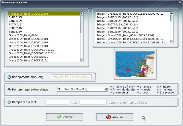Select 'Triage - PICT0015 (2005.03.31)' preview entry
Screen dimensions: 183x126
[x=117, y=24]
